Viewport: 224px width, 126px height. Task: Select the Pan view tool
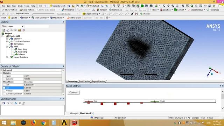click(168, 6)
